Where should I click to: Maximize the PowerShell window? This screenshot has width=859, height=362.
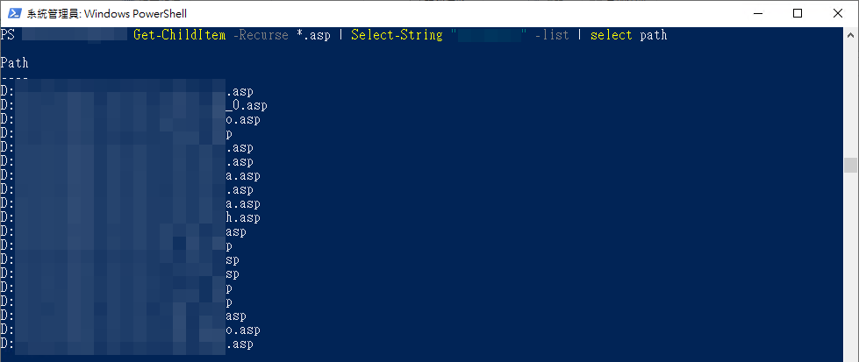tap(798, 13)
